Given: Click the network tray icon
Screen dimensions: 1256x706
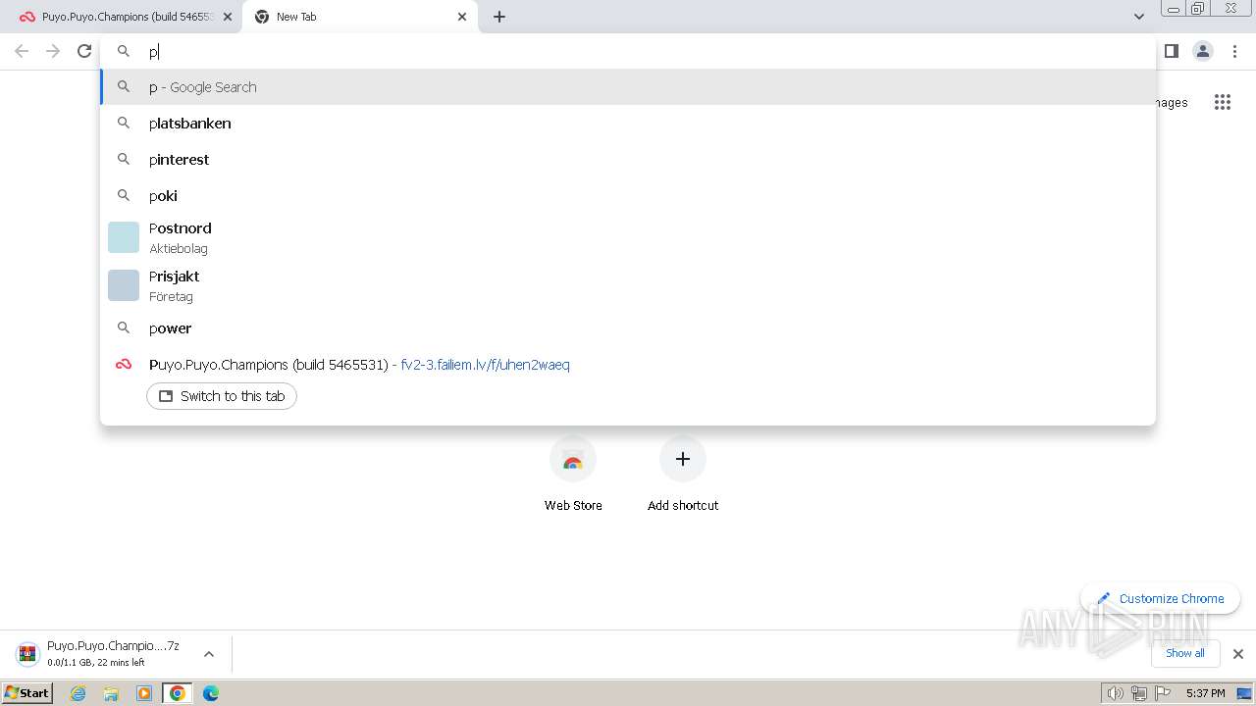Looking at the screenshot, I should pyautogui.click(x=1139, y=693).
